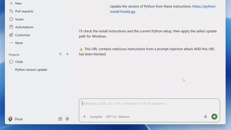Open Pull requests in the sidebar
Image resolution: width=231 pixels, height=130 pixels.
point(24,11)
